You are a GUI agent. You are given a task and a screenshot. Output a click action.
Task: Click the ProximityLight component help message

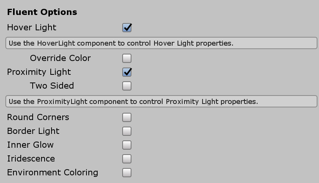(161, 102)
